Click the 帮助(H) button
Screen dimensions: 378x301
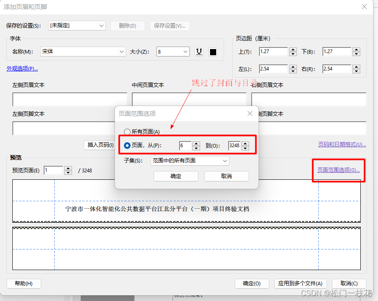(x=23, y=284)
